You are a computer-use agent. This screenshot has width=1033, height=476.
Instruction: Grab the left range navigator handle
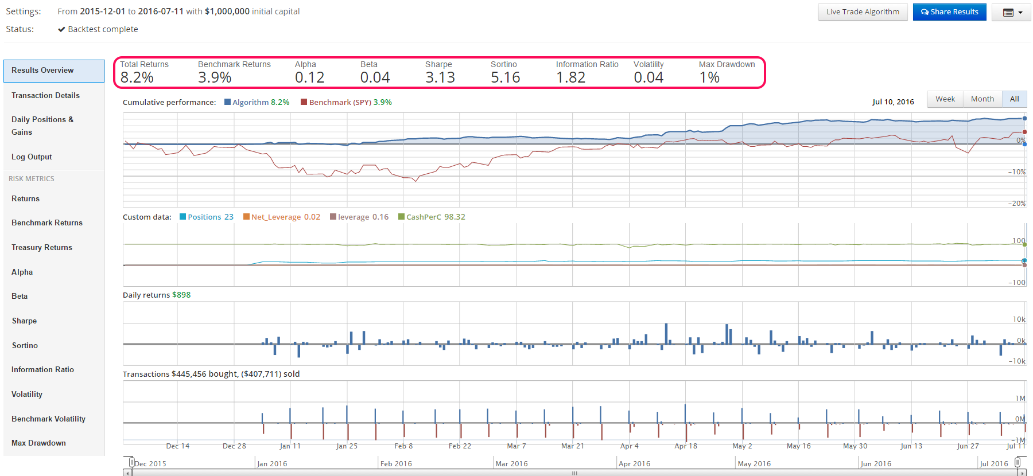[131, 462]
